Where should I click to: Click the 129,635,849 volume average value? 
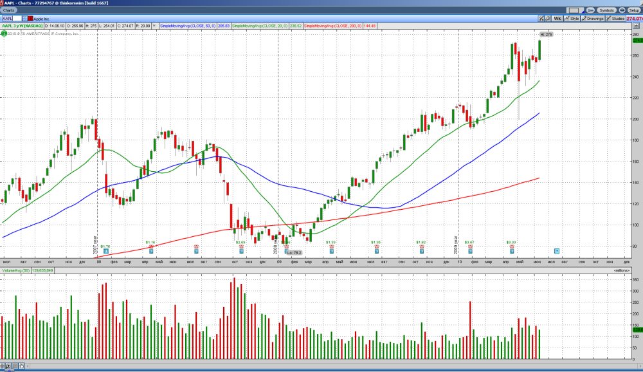42,270
